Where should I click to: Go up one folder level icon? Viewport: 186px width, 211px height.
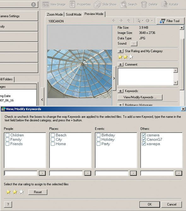pos(128,20)
